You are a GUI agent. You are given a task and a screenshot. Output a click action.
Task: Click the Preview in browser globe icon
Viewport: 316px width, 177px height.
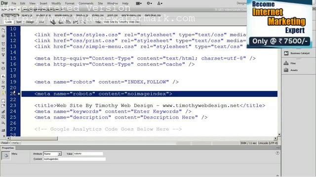click(61, 22)
